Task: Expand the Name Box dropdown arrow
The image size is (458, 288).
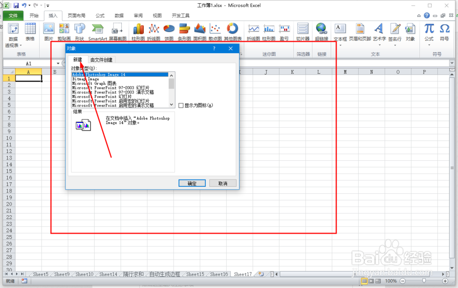Action: click(x=58, y=63)
